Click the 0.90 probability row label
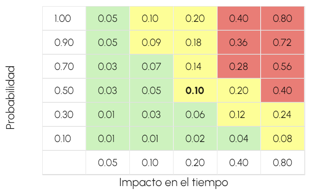The image size is (311, 193). [64, 43]
